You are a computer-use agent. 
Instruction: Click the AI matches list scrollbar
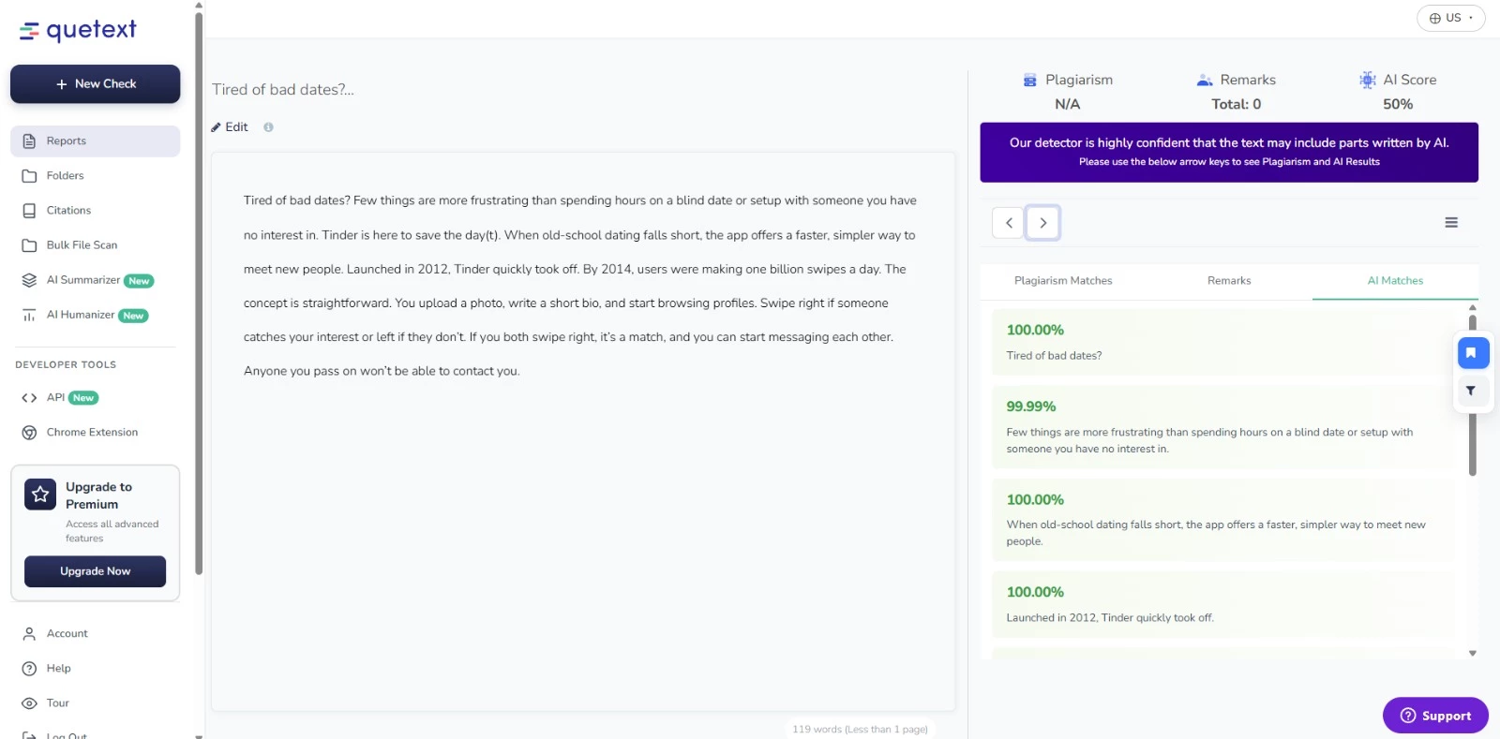coord(1473,395)
